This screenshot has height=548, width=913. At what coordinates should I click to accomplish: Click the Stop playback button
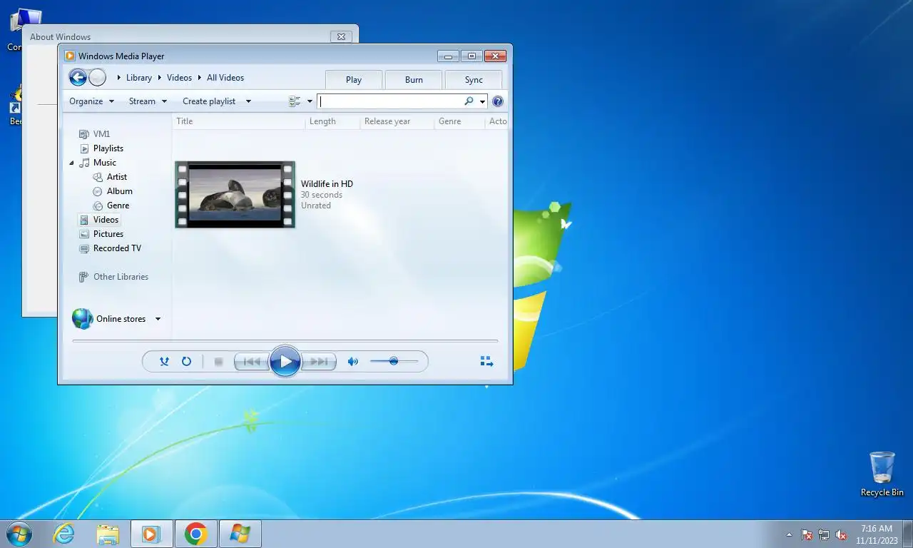(x=219, y=362)
